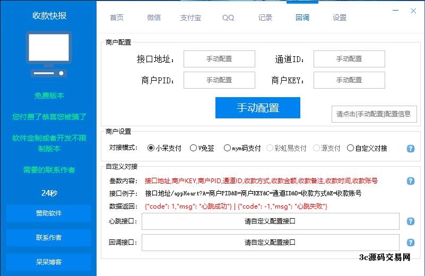
Task: Click the 接口地址 input field
Action: coord(219,59)
